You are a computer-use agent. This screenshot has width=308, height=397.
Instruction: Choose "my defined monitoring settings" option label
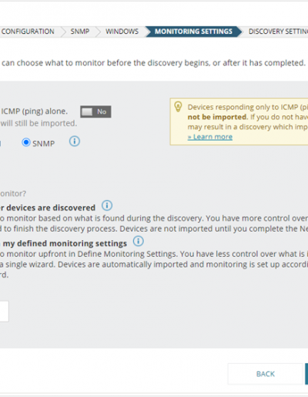point(63,243)
